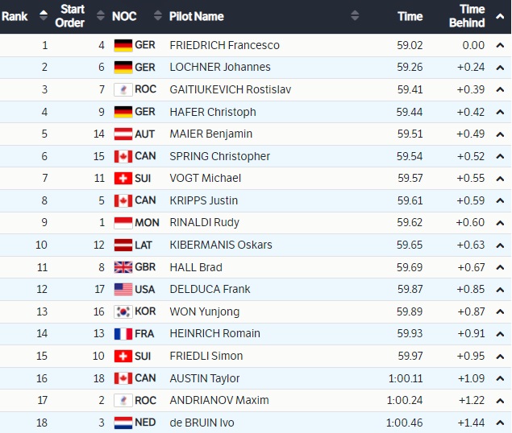
Task: Click the Netherlands flag beside de BRUIN Ivo
Action: (123, 423)
